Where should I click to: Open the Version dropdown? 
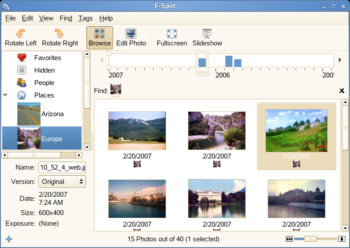[62, 182]
